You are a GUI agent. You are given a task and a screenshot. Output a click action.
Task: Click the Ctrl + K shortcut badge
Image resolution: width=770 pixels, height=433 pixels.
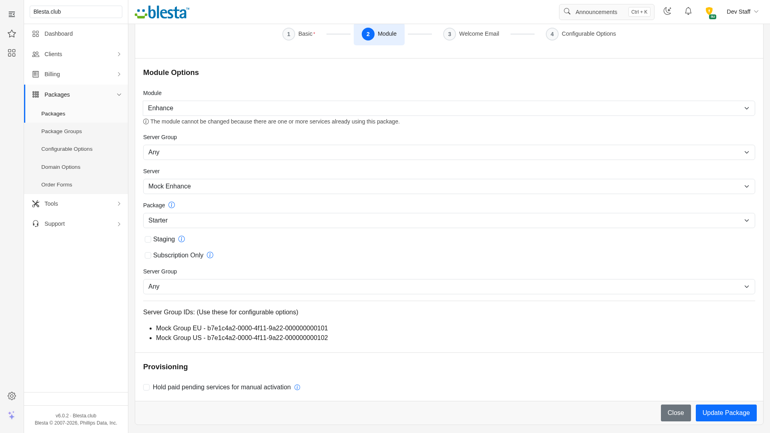pyautogui.click(x=639, y=12)
